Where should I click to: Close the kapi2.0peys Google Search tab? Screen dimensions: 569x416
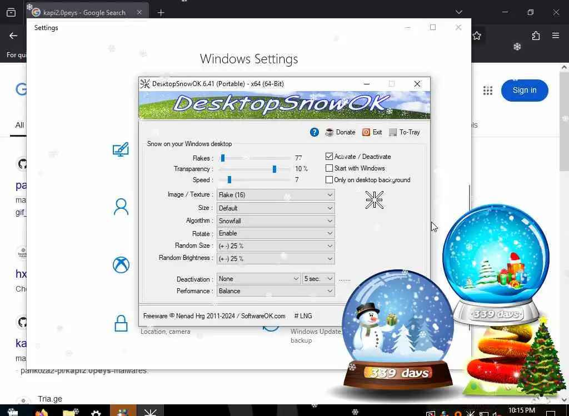point(139,12)
